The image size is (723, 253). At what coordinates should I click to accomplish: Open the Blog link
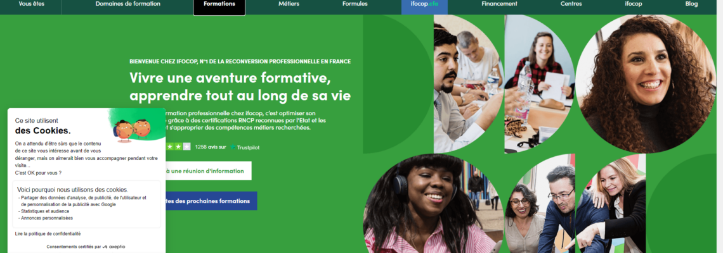pos(691,4)
